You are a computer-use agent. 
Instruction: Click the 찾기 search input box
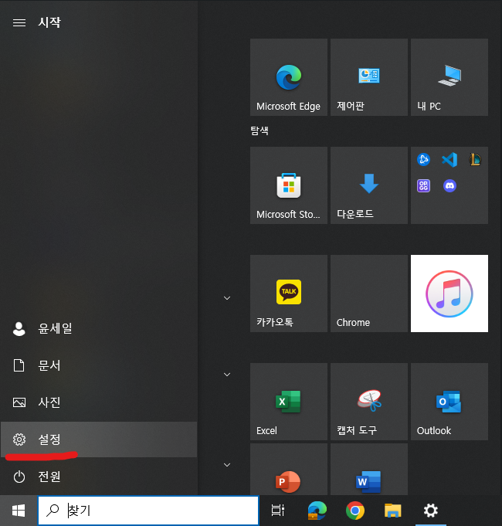point(148,511)
